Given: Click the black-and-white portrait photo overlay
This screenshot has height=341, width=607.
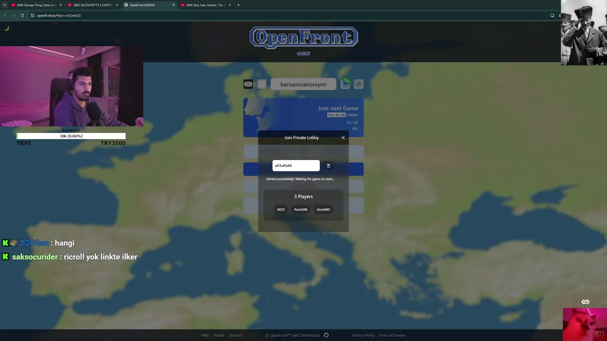Looking at the screenshot, I should [x=584, y=32].
